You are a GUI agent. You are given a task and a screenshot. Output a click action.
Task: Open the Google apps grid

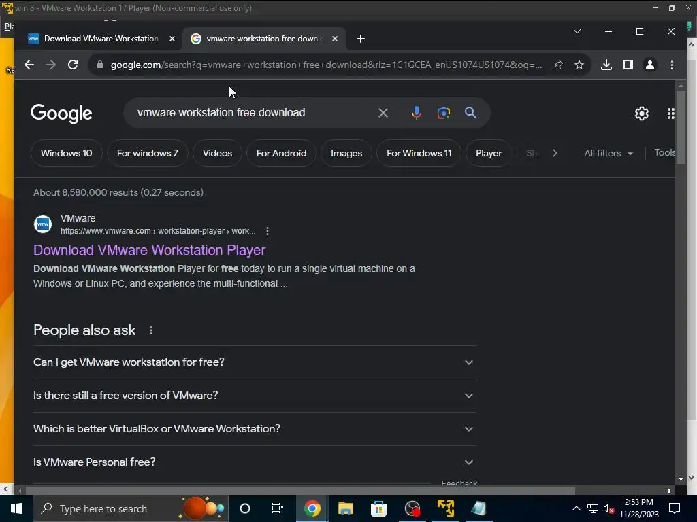[x=670, y=114]
